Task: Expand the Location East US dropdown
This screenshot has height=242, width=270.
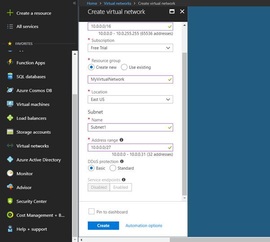Action: (x=131, y=100)
